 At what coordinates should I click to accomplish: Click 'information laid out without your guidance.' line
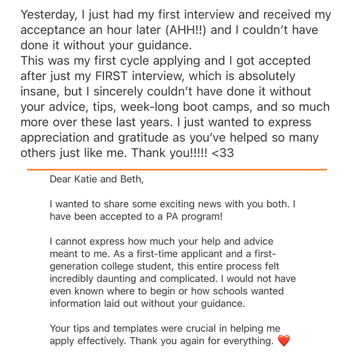[147, 304]
